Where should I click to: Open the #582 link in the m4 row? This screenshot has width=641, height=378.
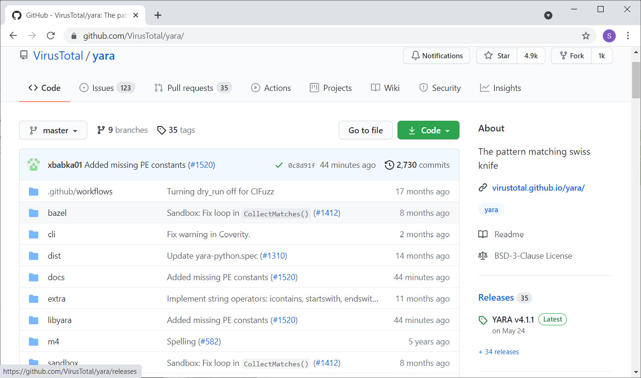209,342
